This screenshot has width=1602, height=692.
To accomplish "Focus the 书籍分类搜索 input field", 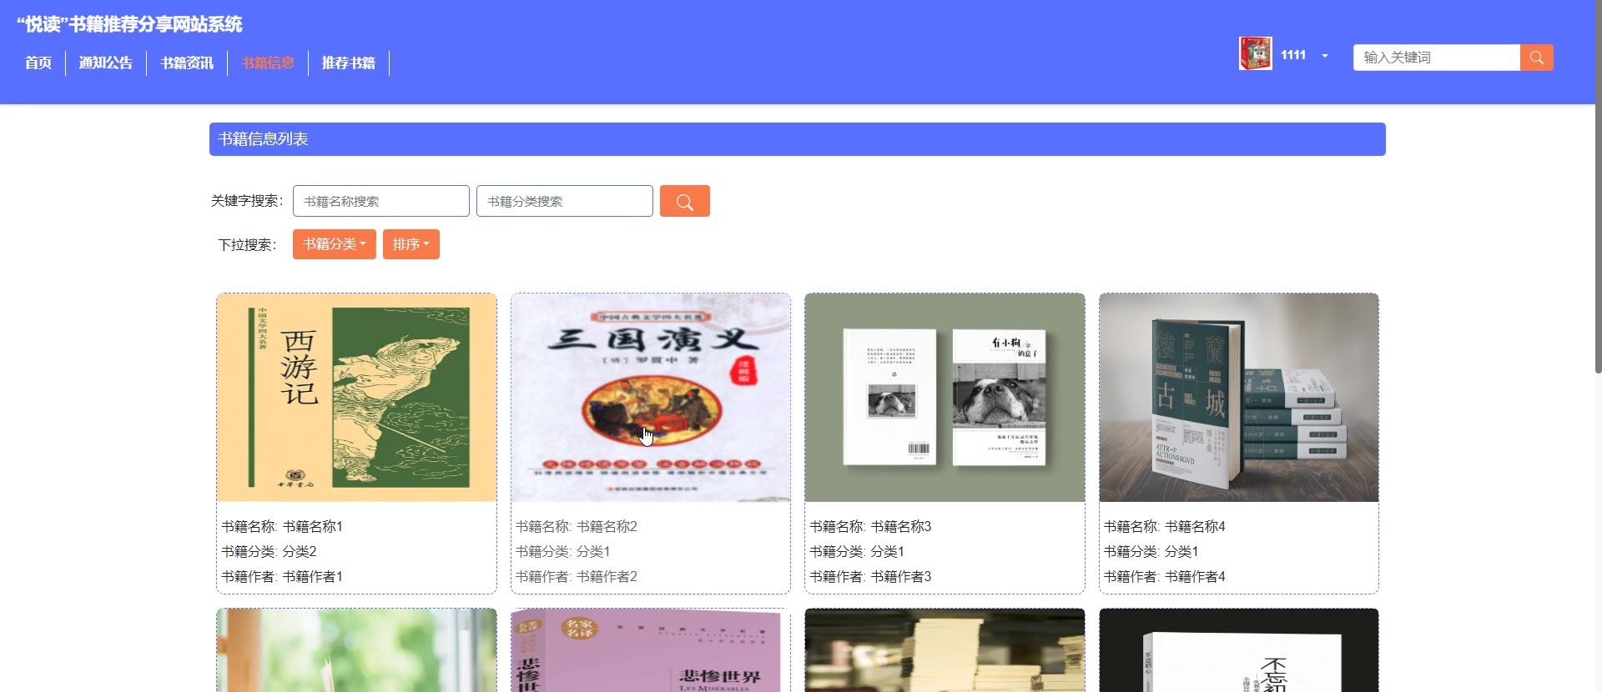I will 565,201.
